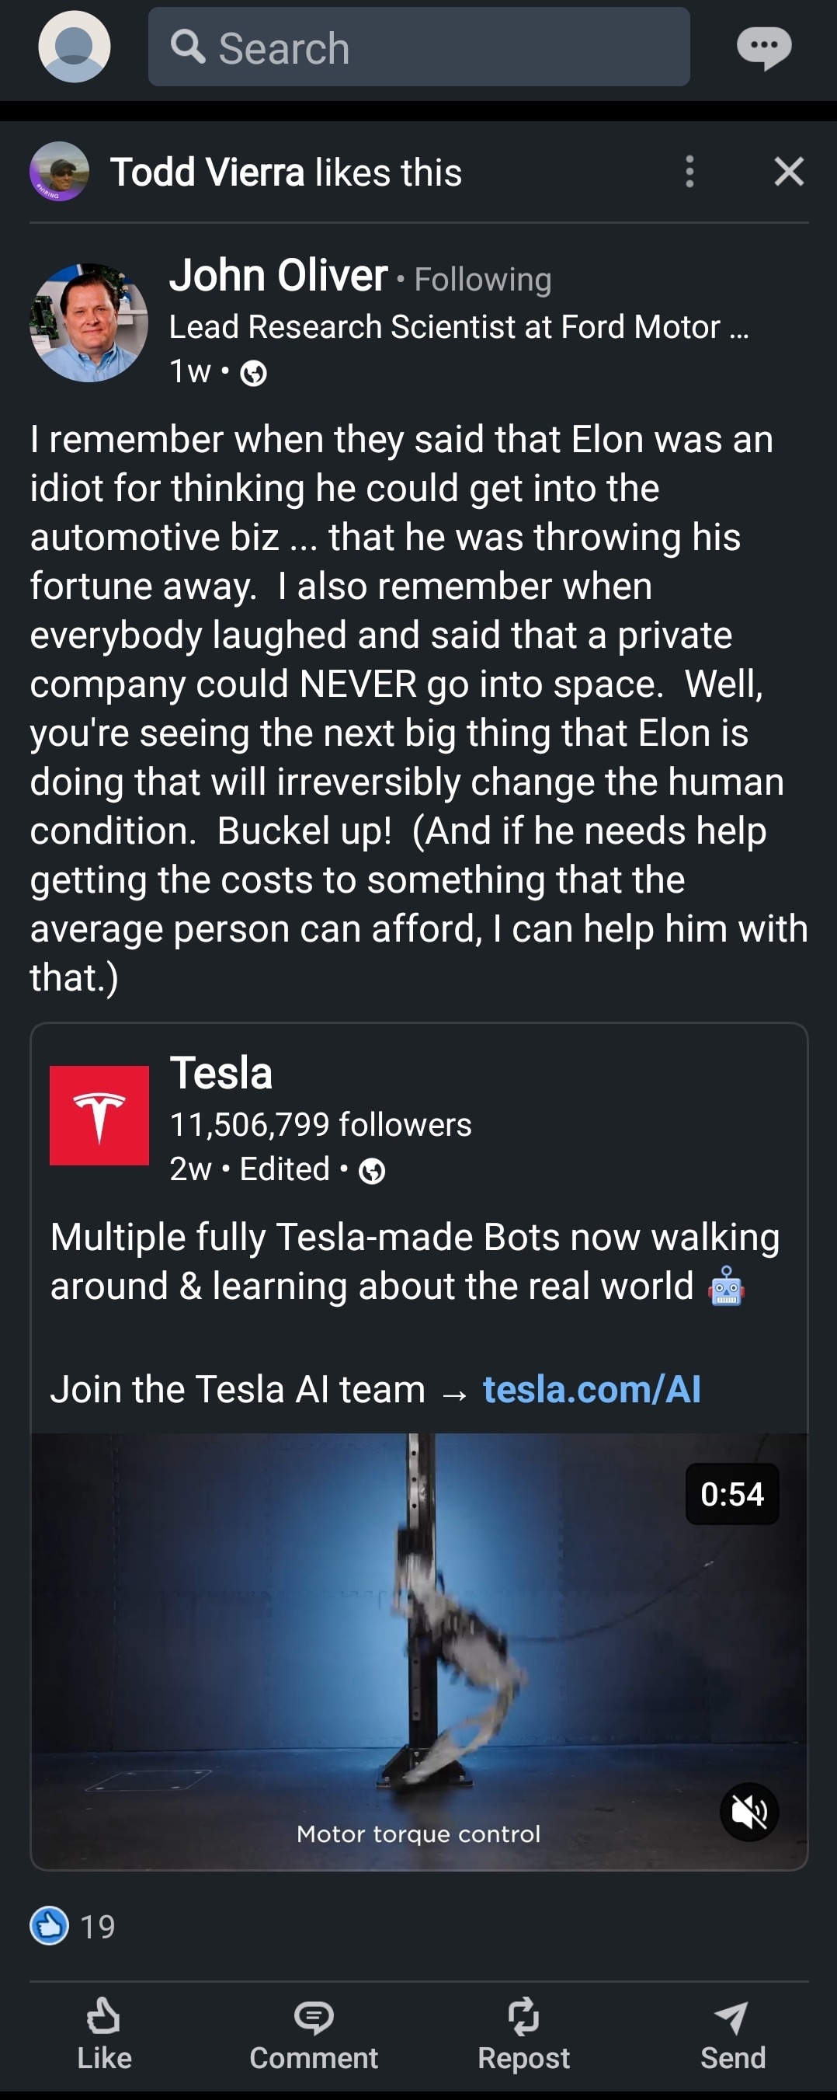View John Oliver's profile photo

89,323
